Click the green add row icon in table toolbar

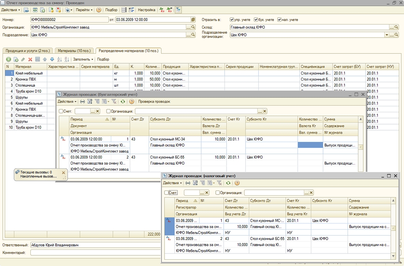click(8, 59)
